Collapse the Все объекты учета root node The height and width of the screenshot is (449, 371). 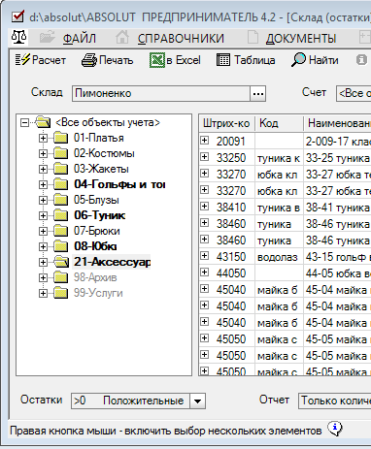tap(24, 122)
